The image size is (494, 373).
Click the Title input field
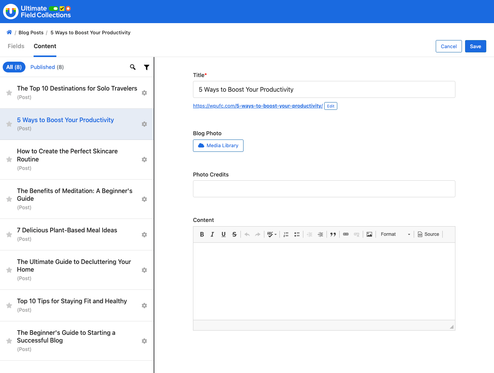324,89
